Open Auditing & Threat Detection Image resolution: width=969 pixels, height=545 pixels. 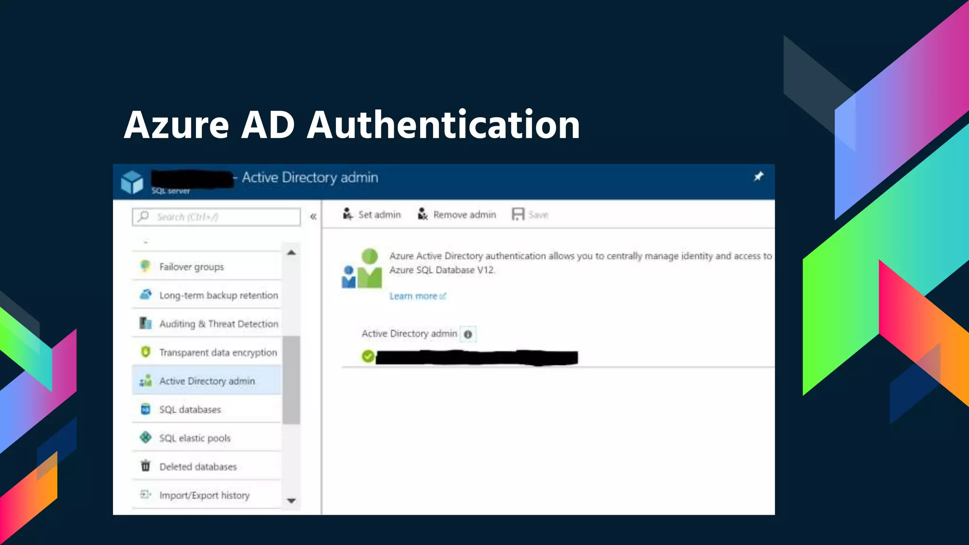(x=207, y=324)
